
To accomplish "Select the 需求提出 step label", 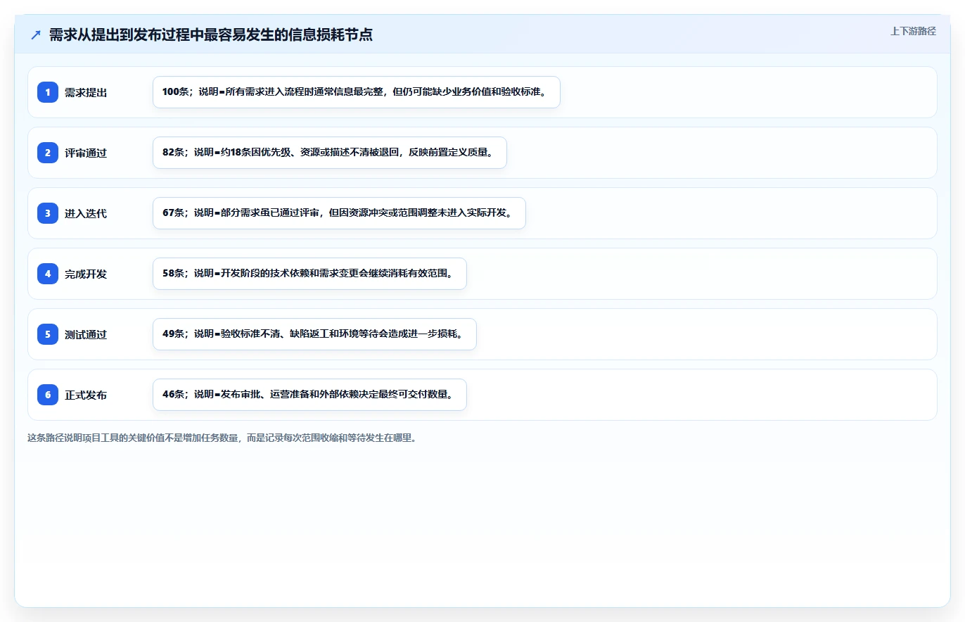I will (86, 92).
